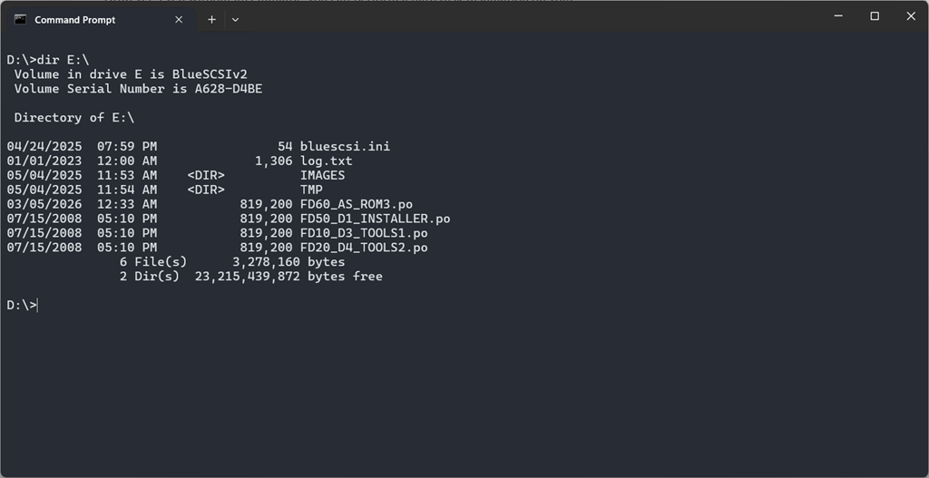Click the TMP directory name
929x478 pixels.
click(x=311, y=190)
